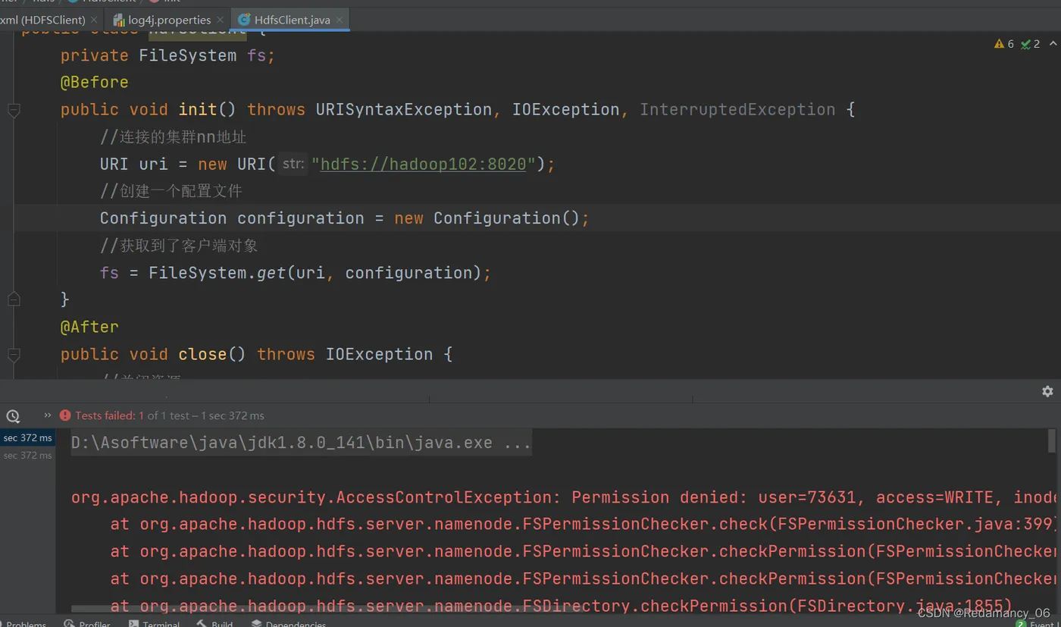Open the Profiler tool window tab

87,623
